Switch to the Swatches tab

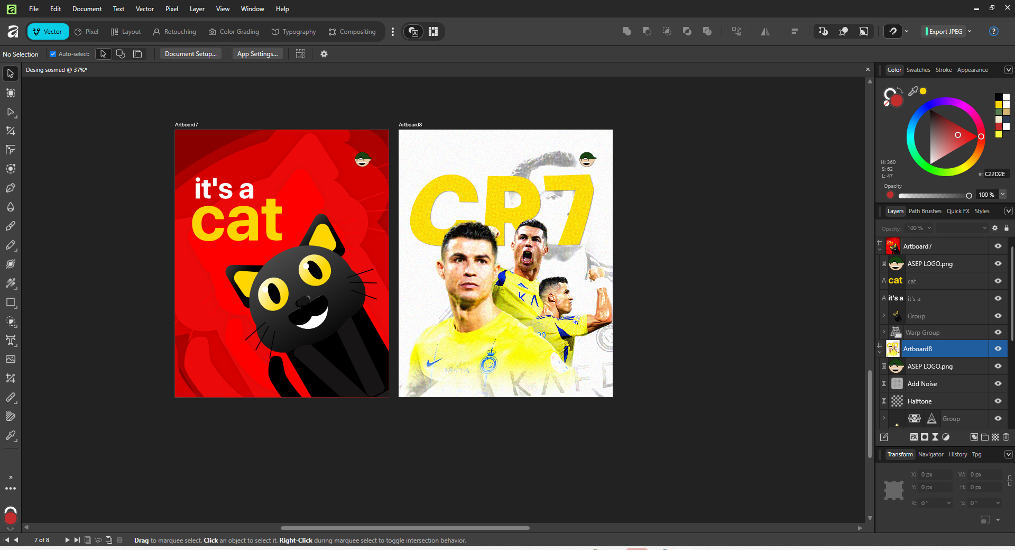click(x=918, y=70)
